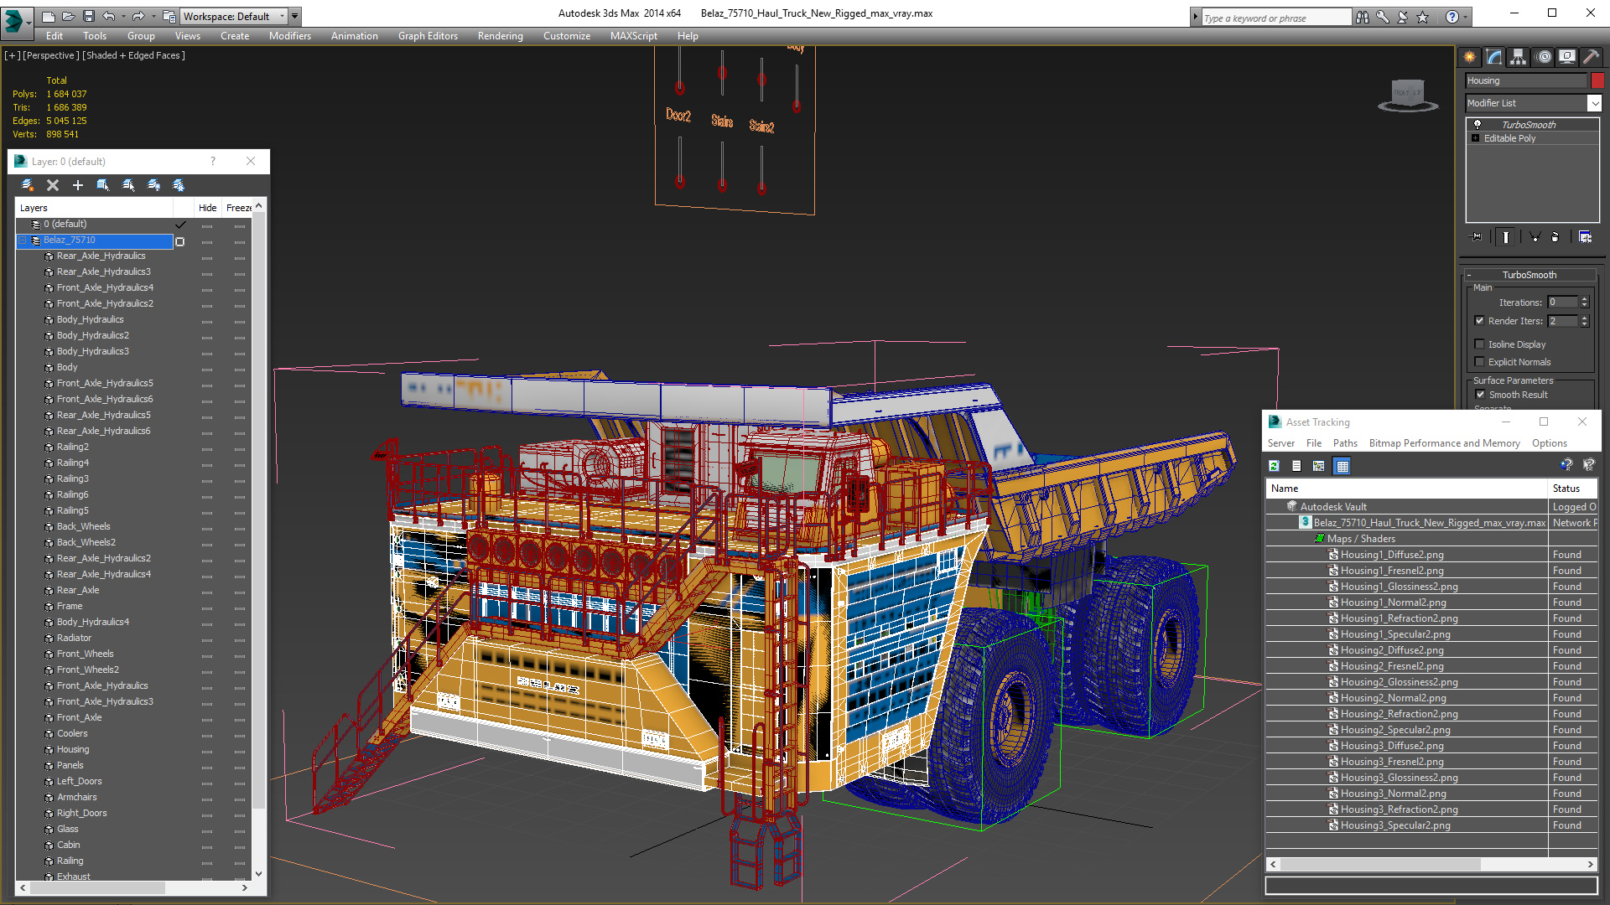Click the New Scene icon in quick access toolbar
Viewport: 1610px width, 905px height.
point(49,16)
